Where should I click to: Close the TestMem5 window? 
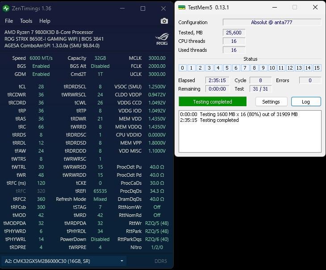coord(315,8)
